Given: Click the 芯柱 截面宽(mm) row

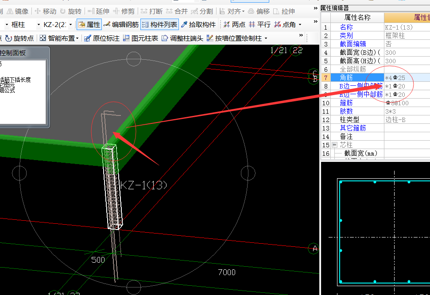Looking at the screenshot, I should point(376,153).
